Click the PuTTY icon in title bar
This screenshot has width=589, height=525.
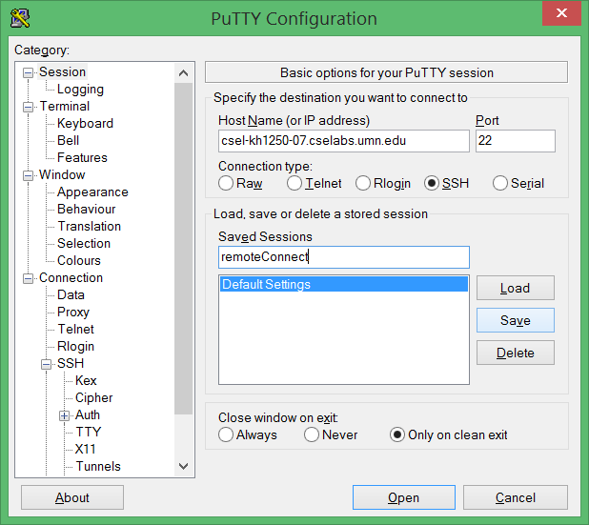coord(20,18)
